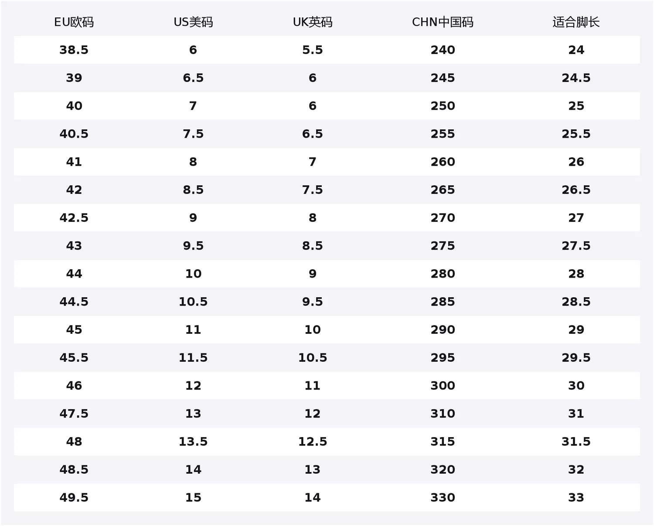Click US size 13.5 cell
This screenshot has height=526, width=654.
coord(193,441)
